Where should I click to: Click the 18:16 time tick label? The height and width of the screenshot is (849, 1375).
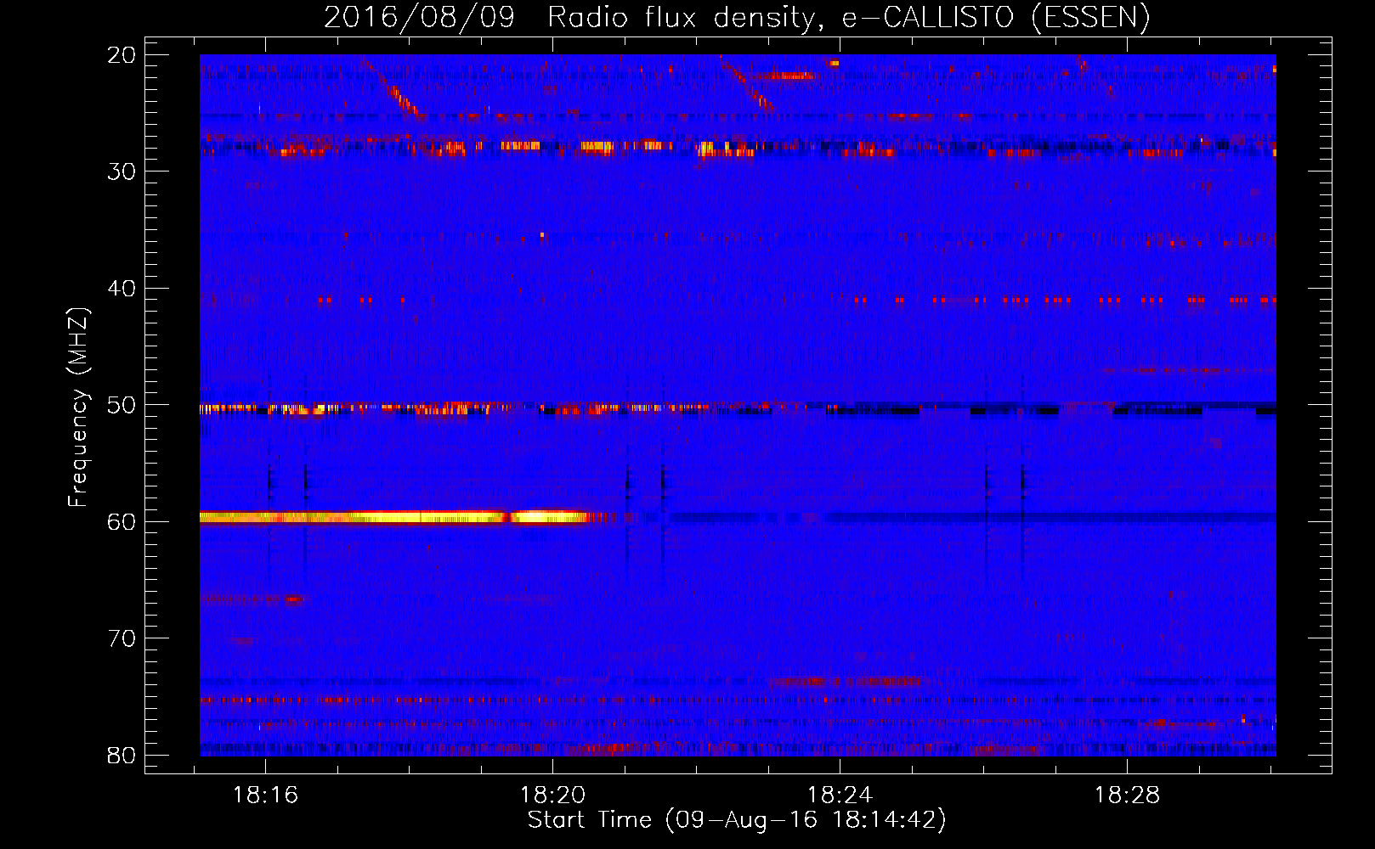point(266,796)
